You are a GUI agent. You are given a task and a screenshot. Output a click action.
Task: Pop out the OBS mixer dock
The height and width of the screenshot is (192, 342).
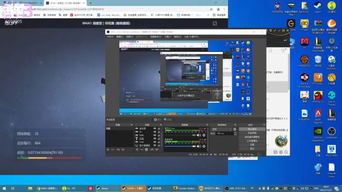[x=207, y=125]
